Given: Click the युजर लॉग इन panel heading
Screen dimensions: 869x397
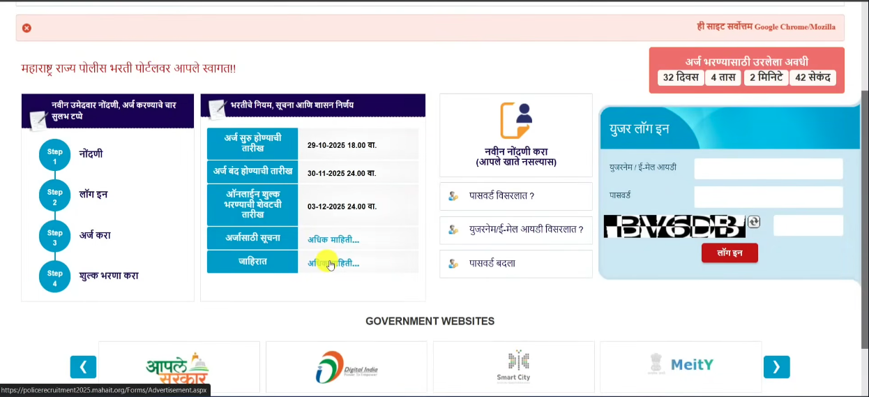Looking at the screenshot, I should [x=639, y=130].
